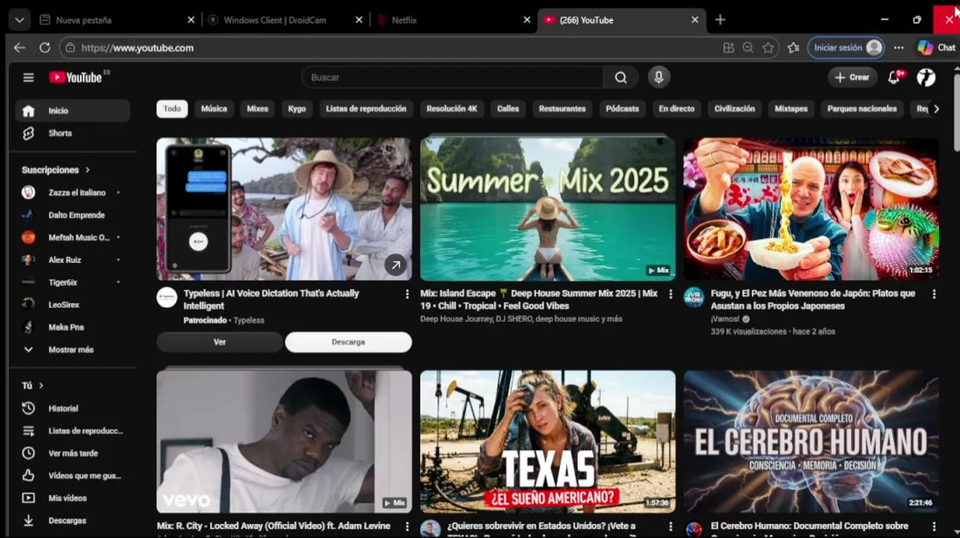Click the YouTube logo

76,77
